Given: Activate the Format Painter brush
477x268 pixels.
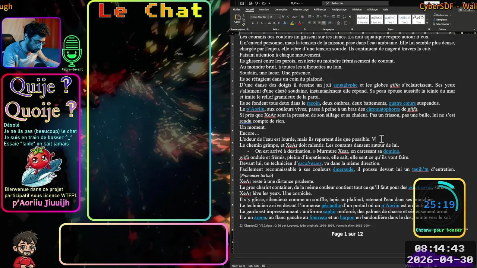Looking at the screenshot, I should tap(243, 24).
